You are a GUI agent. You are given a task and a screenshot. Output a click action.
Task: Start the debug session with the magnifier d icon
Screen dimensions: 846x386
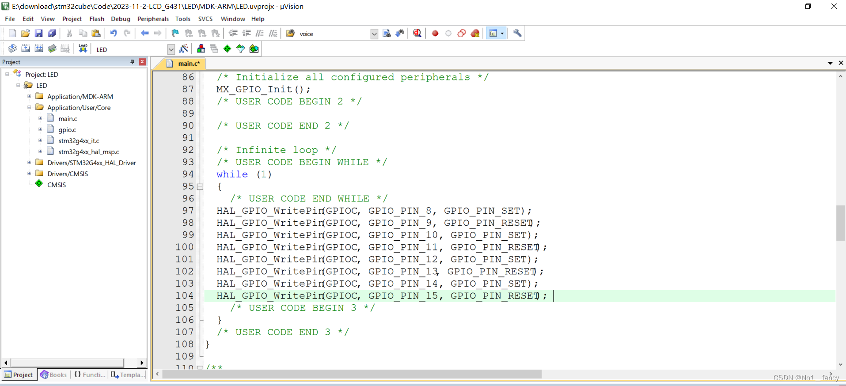point(417,33)
